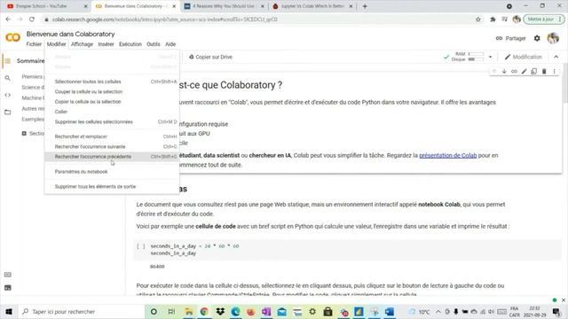Screen dimensions: 568x319
Task: Close the open Modifier menu via its label
Action: (56, 44)
